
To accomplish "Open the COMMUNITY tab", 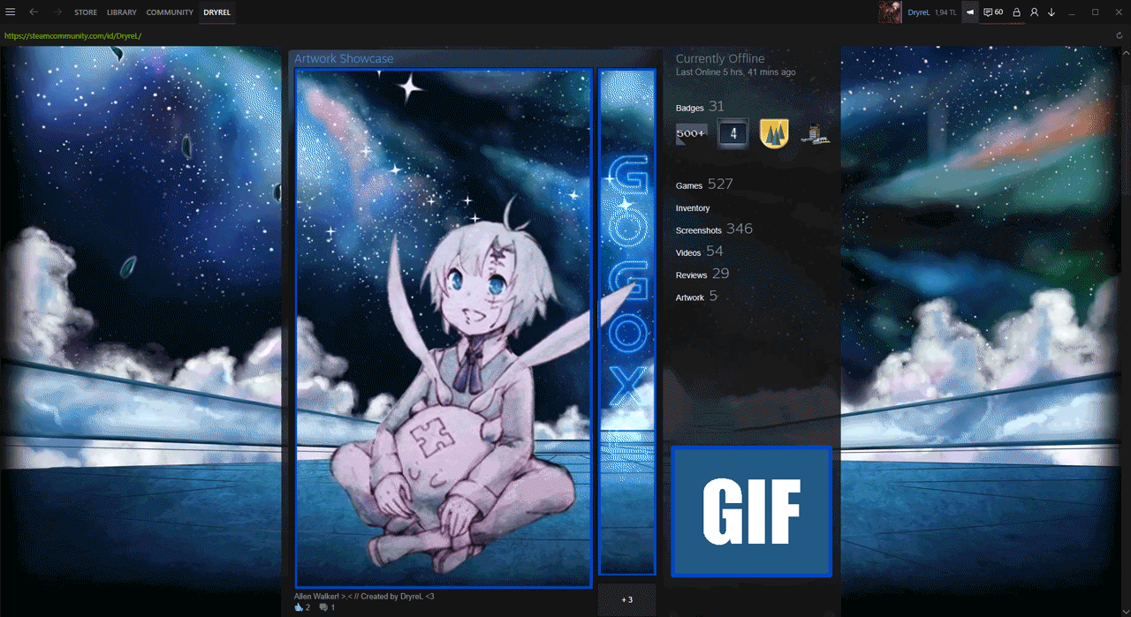I will pos(170,12).
